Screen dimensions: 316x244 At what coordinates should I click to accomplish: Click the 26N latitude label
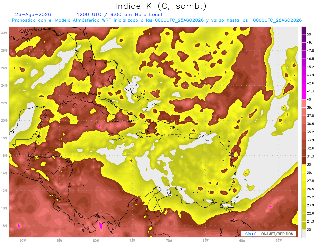click(x=4, y=68)
